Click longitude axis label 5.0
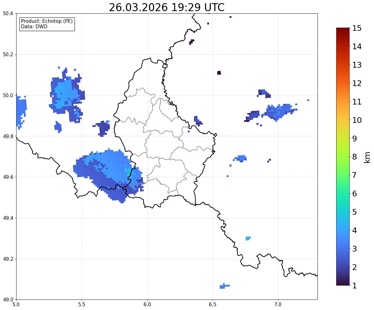The width and height of the screenshot is (374, 310). 16,305
